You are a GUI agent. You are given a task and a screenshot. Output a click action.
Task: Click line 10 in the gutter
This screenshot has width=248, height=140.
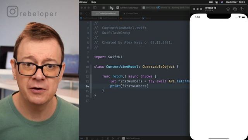tap(87, 66)
